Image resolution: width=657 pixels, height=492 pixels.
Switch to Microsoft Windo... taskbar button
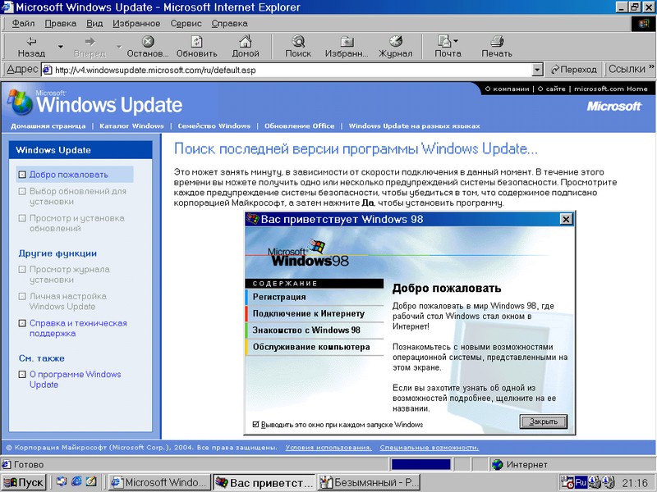tap(159, 482)
